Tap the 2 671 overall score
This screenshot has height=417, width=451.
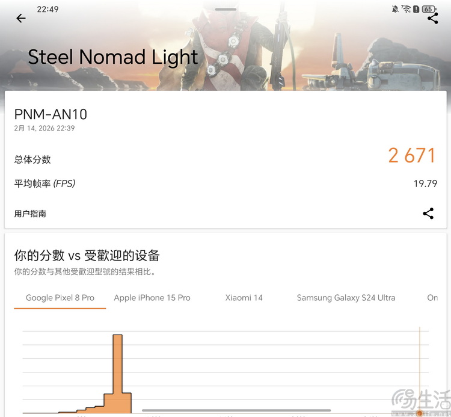coord(411,156)
